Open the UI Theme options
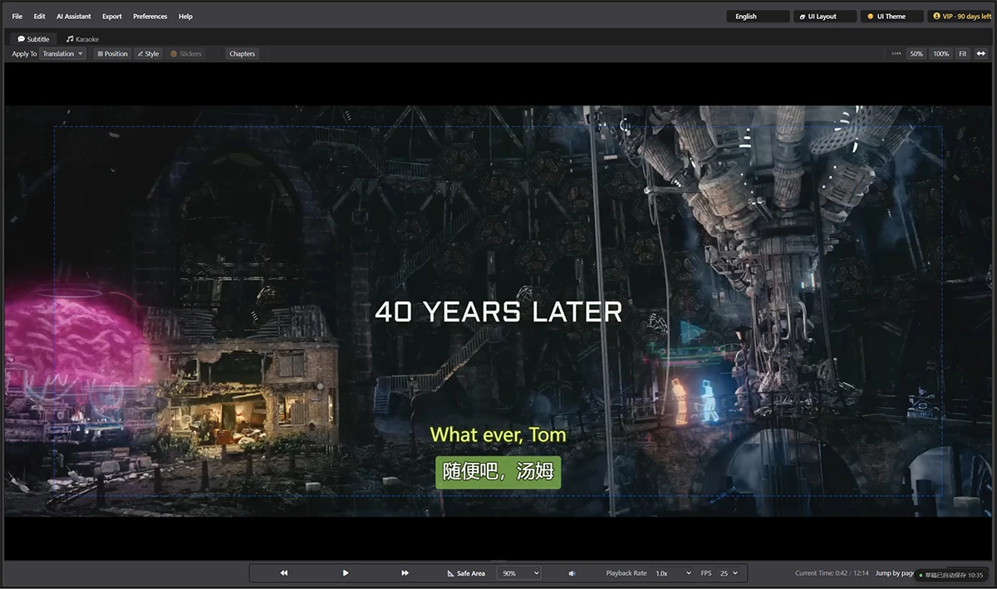997x589 pixels. pyautogui.click(x=891, y=17)
